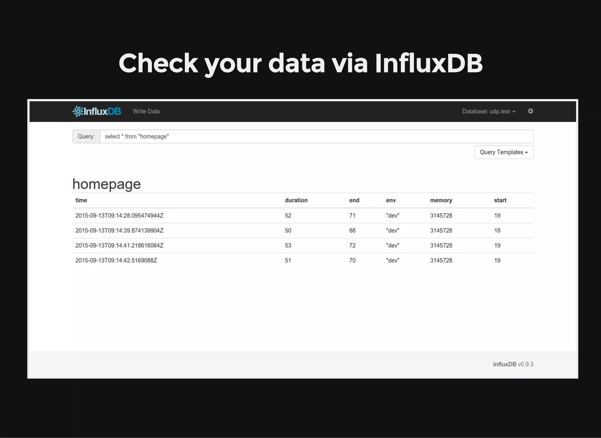Select timestamp 2015-09-13T09:14:41.218616064Z
Screen dimensions: 601x438
point(119,245)
